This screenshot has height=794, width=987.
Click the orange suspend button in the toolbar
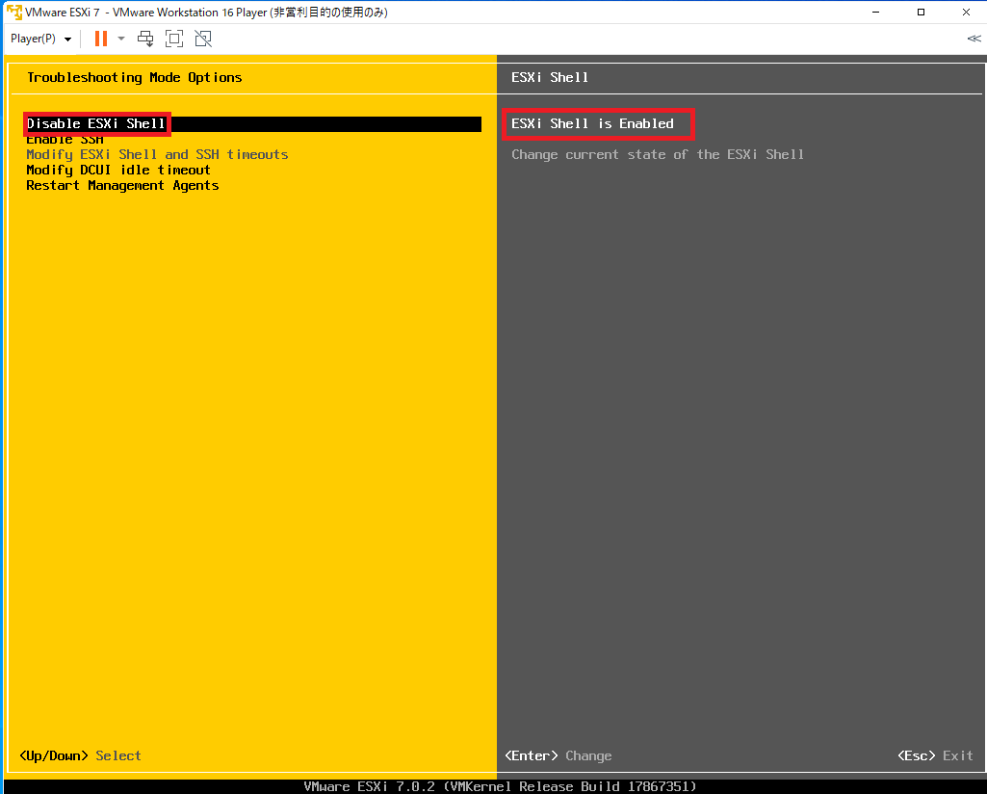(x=101, y=39)
